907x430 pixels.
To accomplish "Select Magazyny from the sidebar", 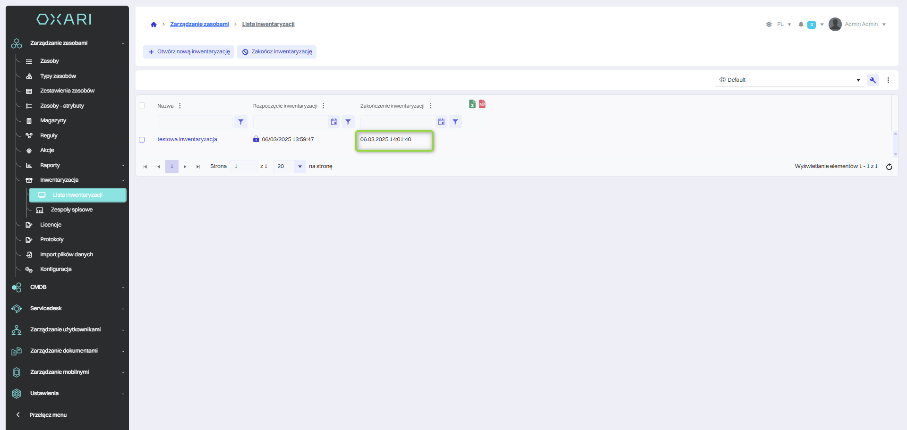I will 53,120.
